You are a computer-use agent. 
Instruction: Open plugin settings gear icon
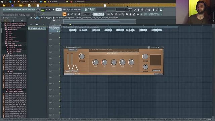click(x=67, y=47)
